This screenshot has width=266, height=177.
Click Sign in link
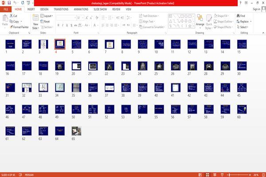pos(256,9)
